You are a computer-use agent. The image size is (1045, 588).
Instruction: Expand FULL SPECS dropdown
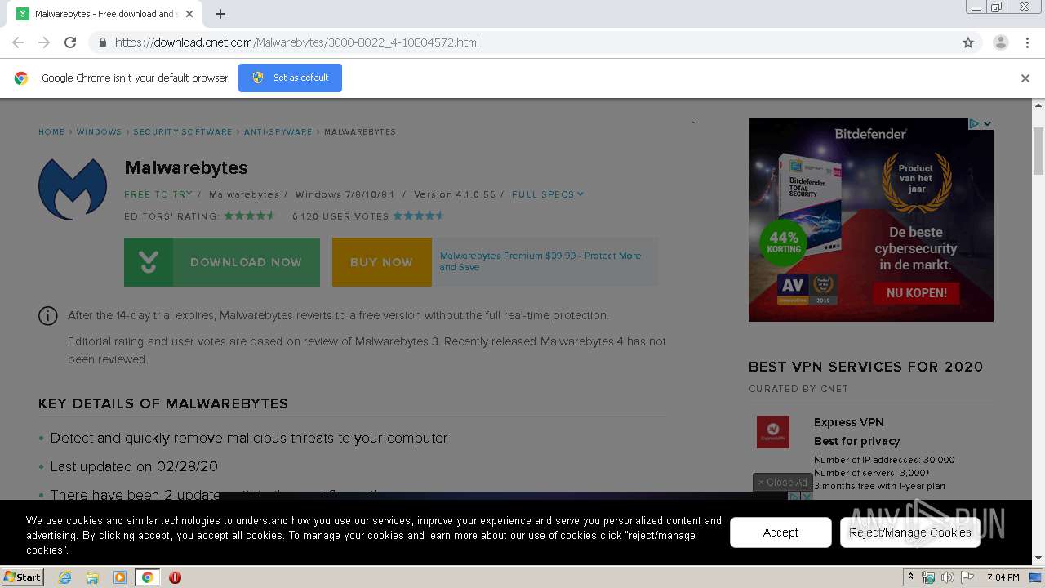pos(548,194)
